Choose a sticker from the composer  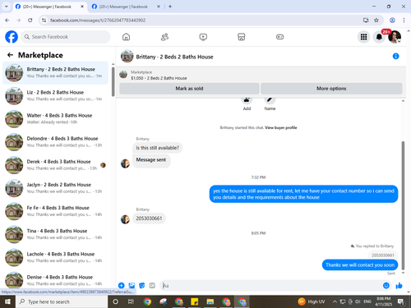coord(142,286)
